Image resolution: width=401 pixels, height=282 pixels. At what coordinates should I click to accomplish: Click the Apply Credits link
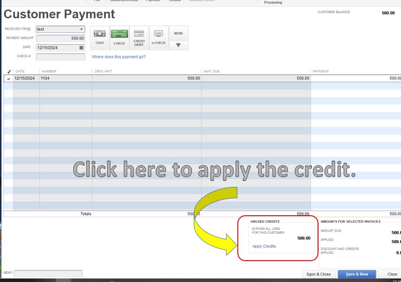pos(264,246)
